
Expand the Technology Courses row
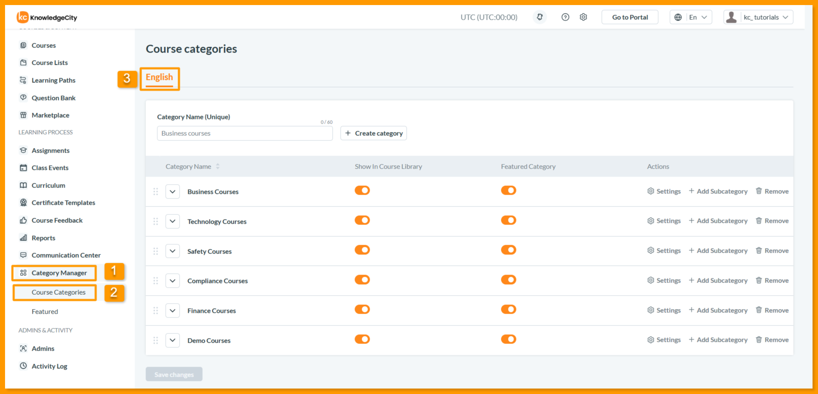pos(172,221)
